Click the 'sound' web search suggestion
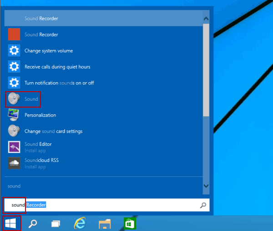 point(14,186)
